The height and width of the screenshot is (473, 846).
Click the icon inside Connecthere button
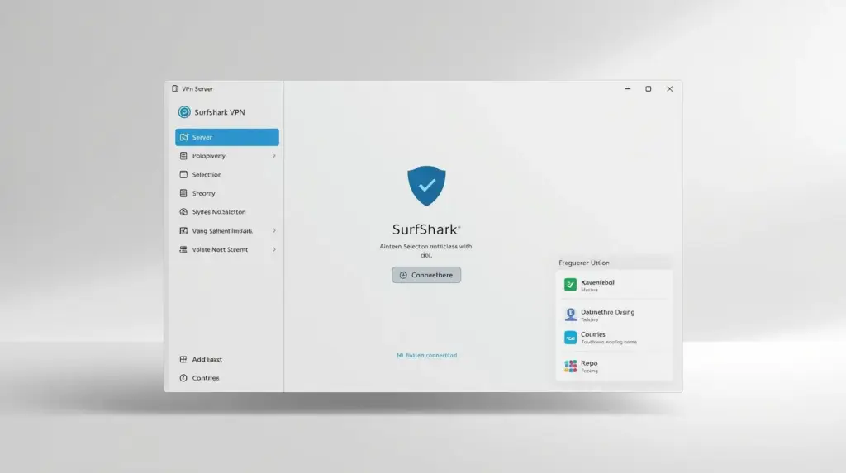pos(403,275)
